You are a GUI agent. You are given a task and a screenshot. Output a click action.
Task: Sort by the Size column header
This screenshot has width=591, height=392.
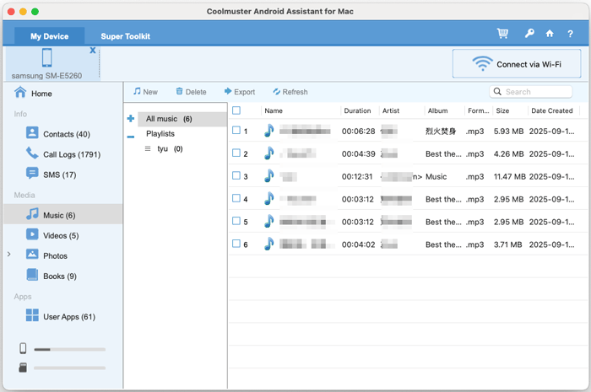[x=502, y=111]
